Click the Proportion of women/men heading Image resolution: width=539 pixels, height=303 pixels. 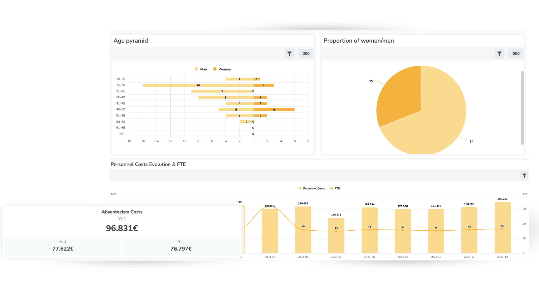point(358,41)
